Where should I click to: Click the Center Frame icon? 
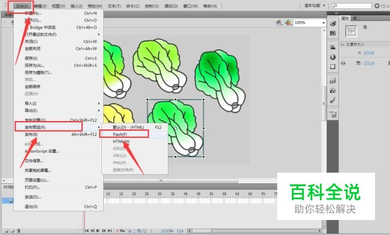tap(117, 231)
